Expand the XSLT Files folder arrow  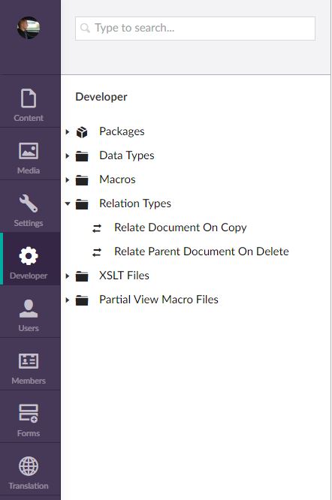click(68, 276)
